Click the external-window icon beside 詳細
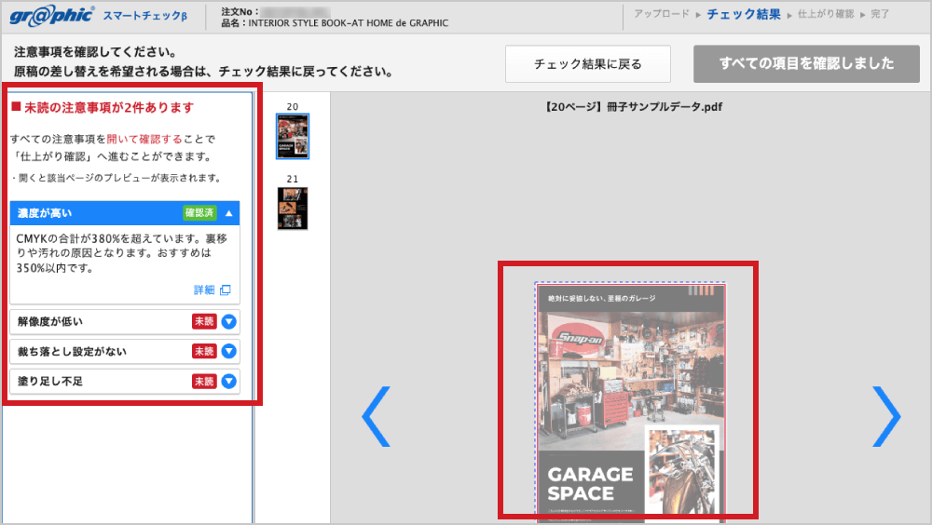The width and height of the screenshot is (932, 525). coord(226,289)
